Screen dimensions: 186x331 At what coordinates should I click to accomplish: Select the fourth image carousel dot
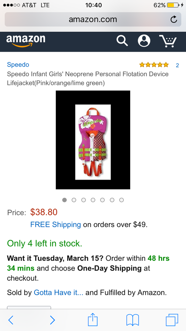(x=93, y=200)
